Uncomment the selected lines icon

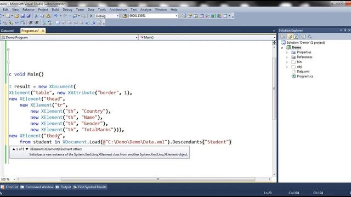pyautogui.click(x=50, y=22)
